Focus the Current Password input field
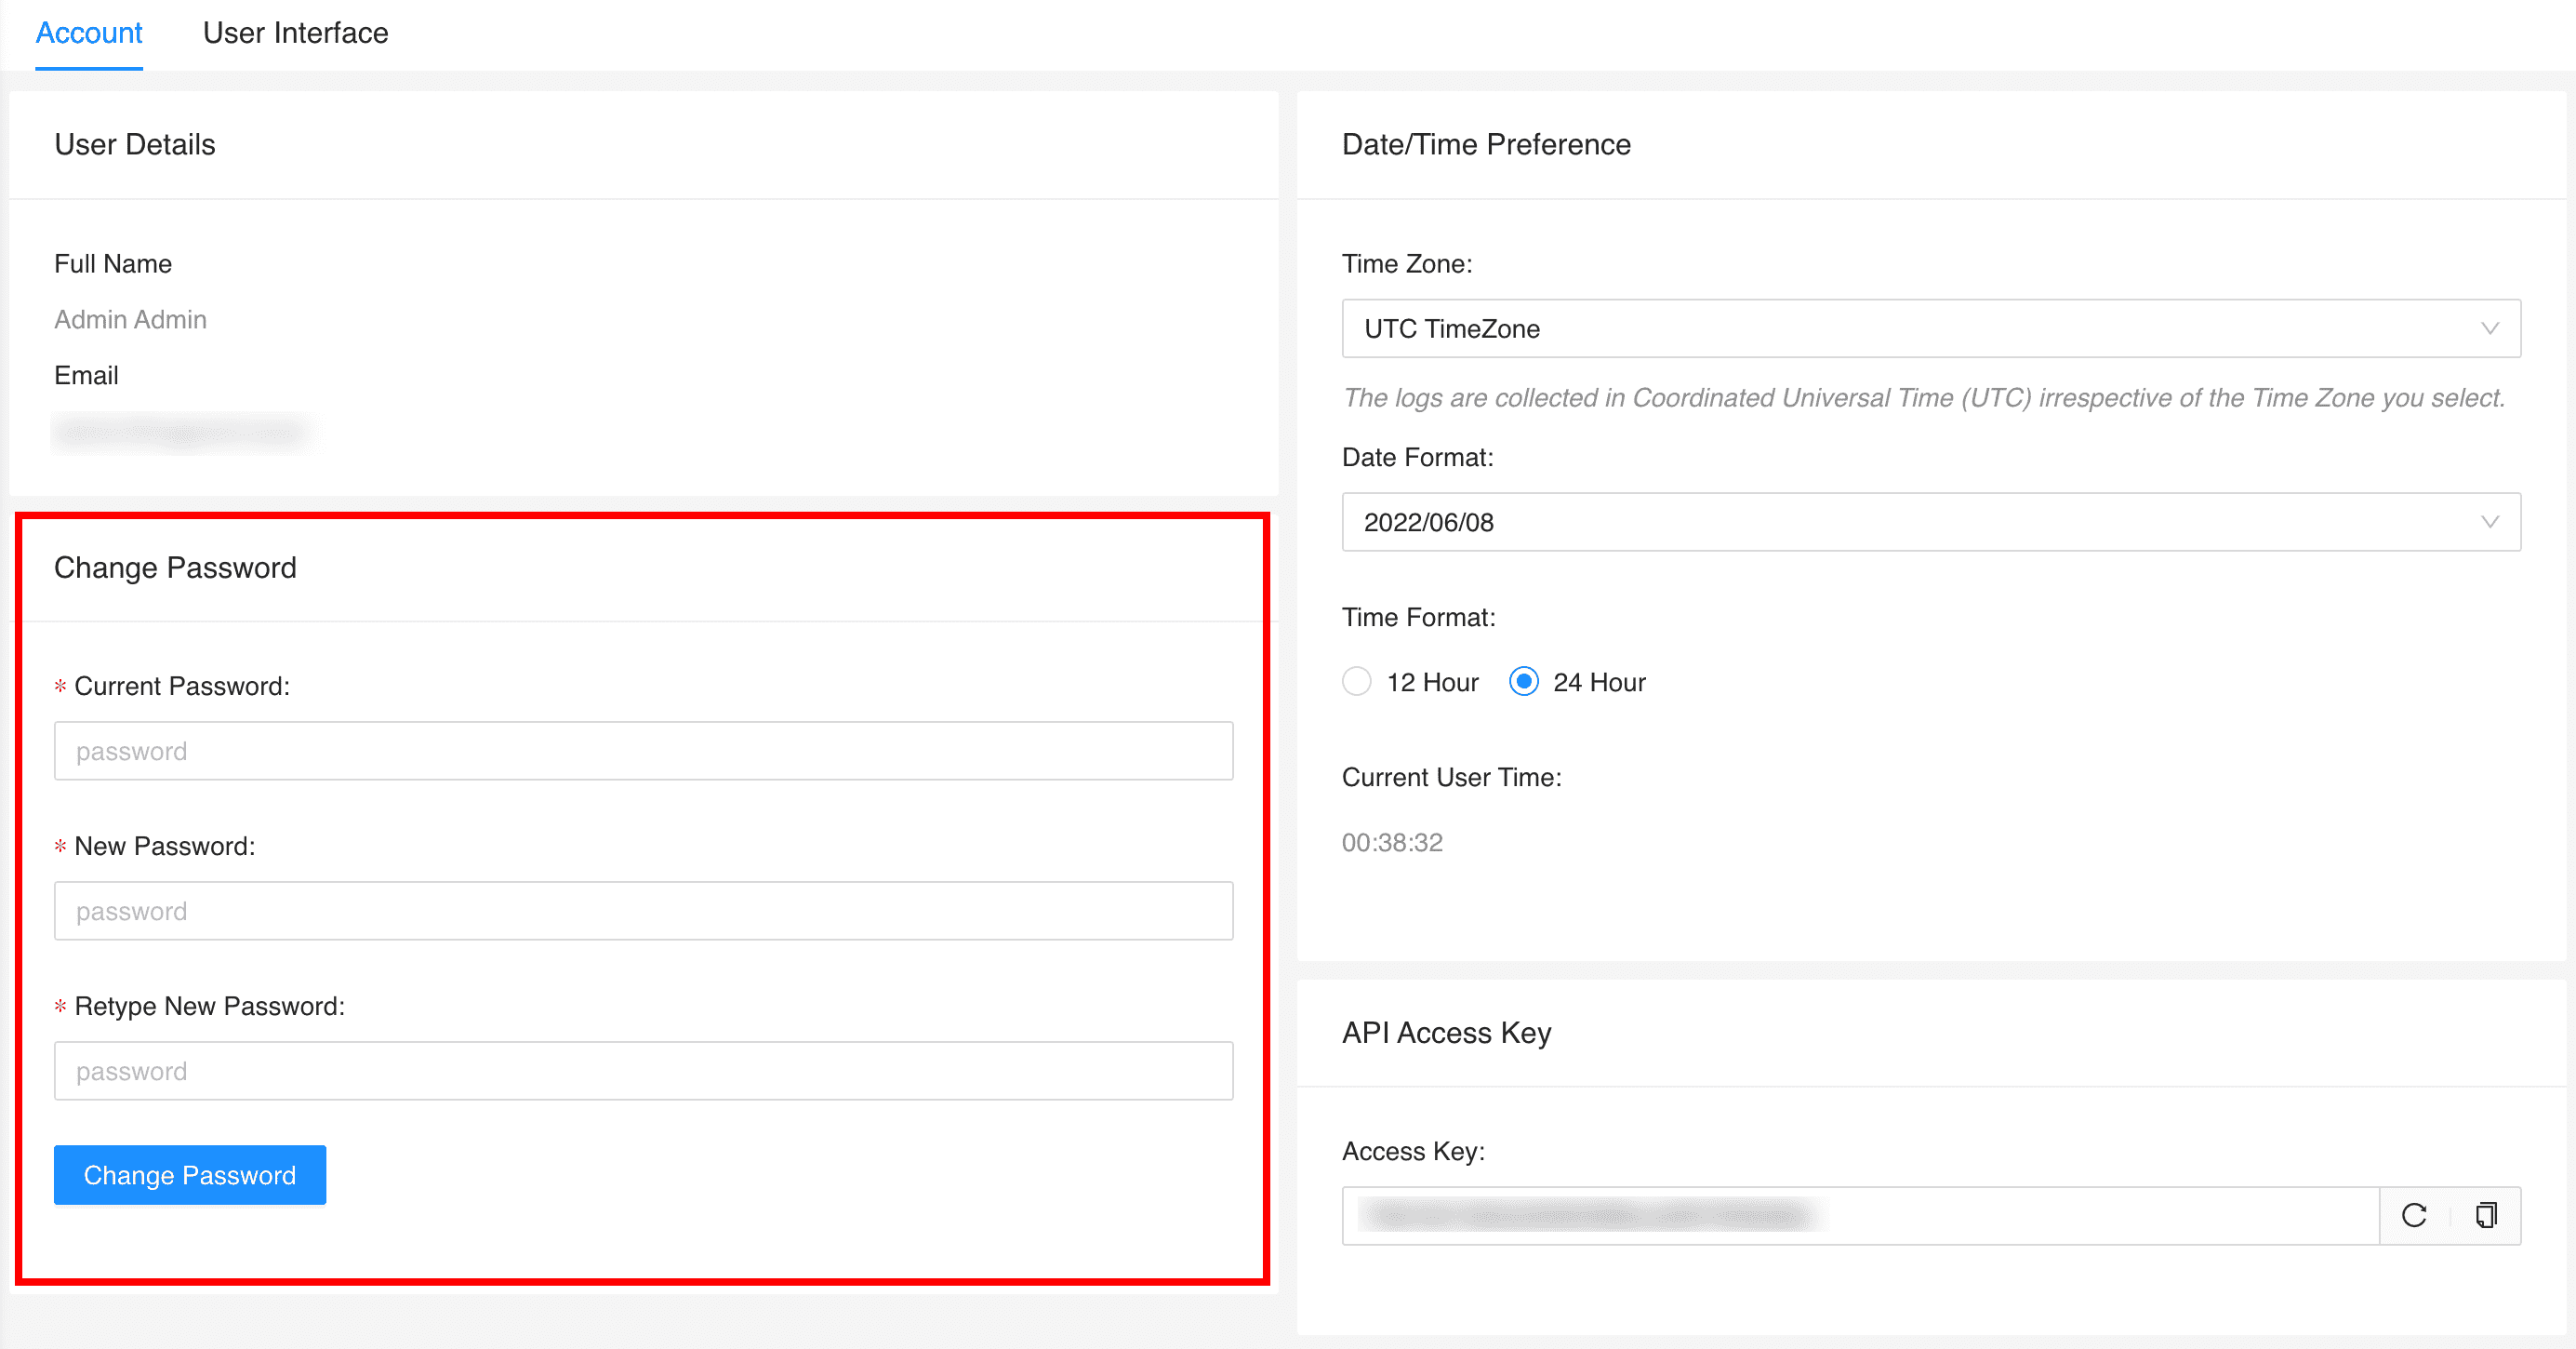Screen dimensions: 2576x1349 (x=644, y=751)
